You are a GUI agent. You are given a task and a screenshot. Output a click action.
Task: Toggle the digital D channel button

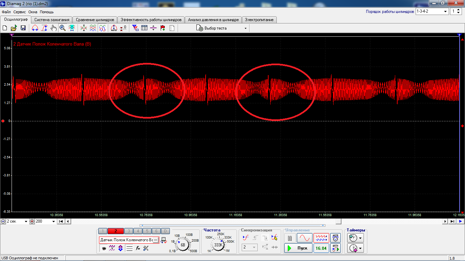(x=165, y=231)
